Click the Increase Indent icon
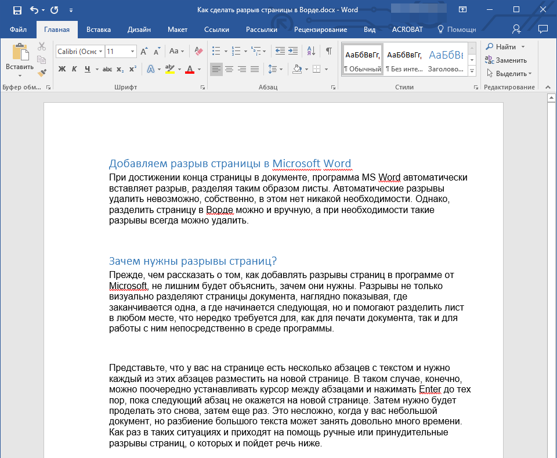The image size is (557, 458). pyautogui.click(x=293, y=51)
